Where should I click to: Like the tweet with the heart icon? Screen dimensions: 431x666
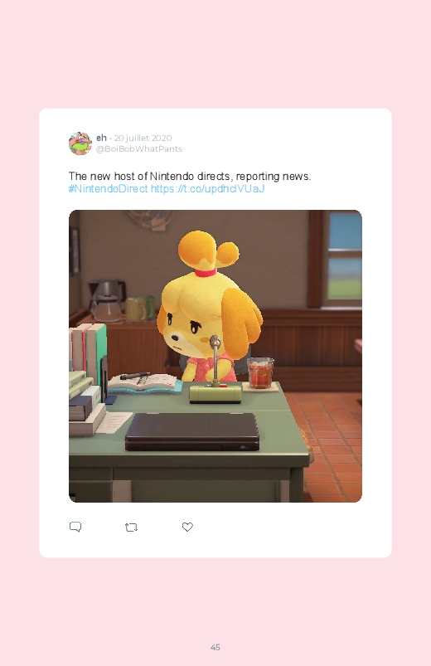click(187, 527)
